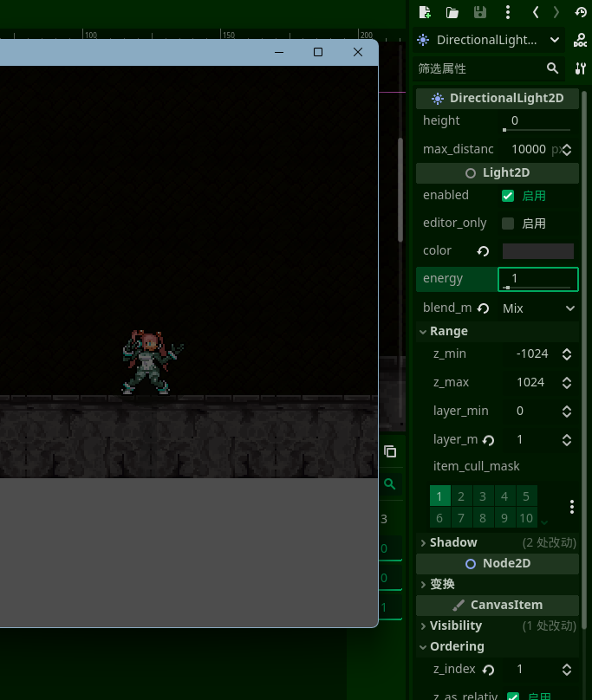Revert the color property to default
This screenshot has width=592, height=700.
click(x=484, y=251)
